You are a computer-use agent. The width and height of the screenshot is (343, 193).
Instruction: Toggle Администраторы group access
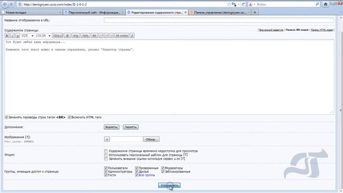click(x=106, y=172)
